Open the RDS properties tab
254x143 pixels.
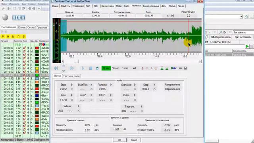[96, 6]
